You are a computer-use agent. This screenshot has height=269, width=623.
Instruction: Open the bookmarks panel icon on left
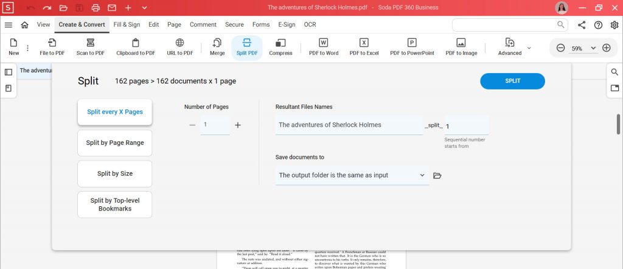[x=9, y=88]
